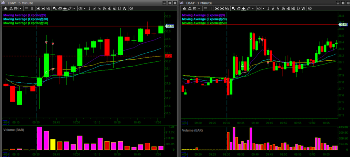350x157 pixels.
Task: Toggle the first grid layout icon in 5 Minute toolbar
Action: pyautogui.click(x=38, y=8)
